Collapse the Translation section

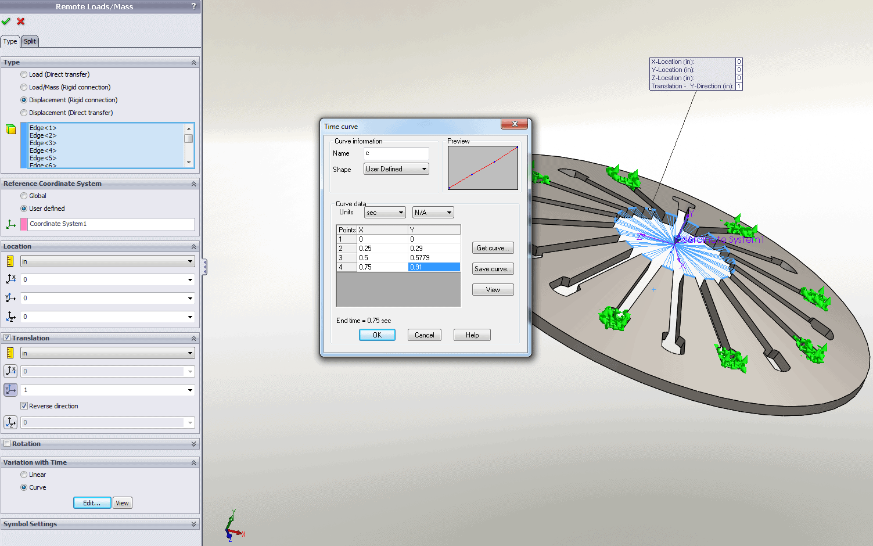[194, 338]
